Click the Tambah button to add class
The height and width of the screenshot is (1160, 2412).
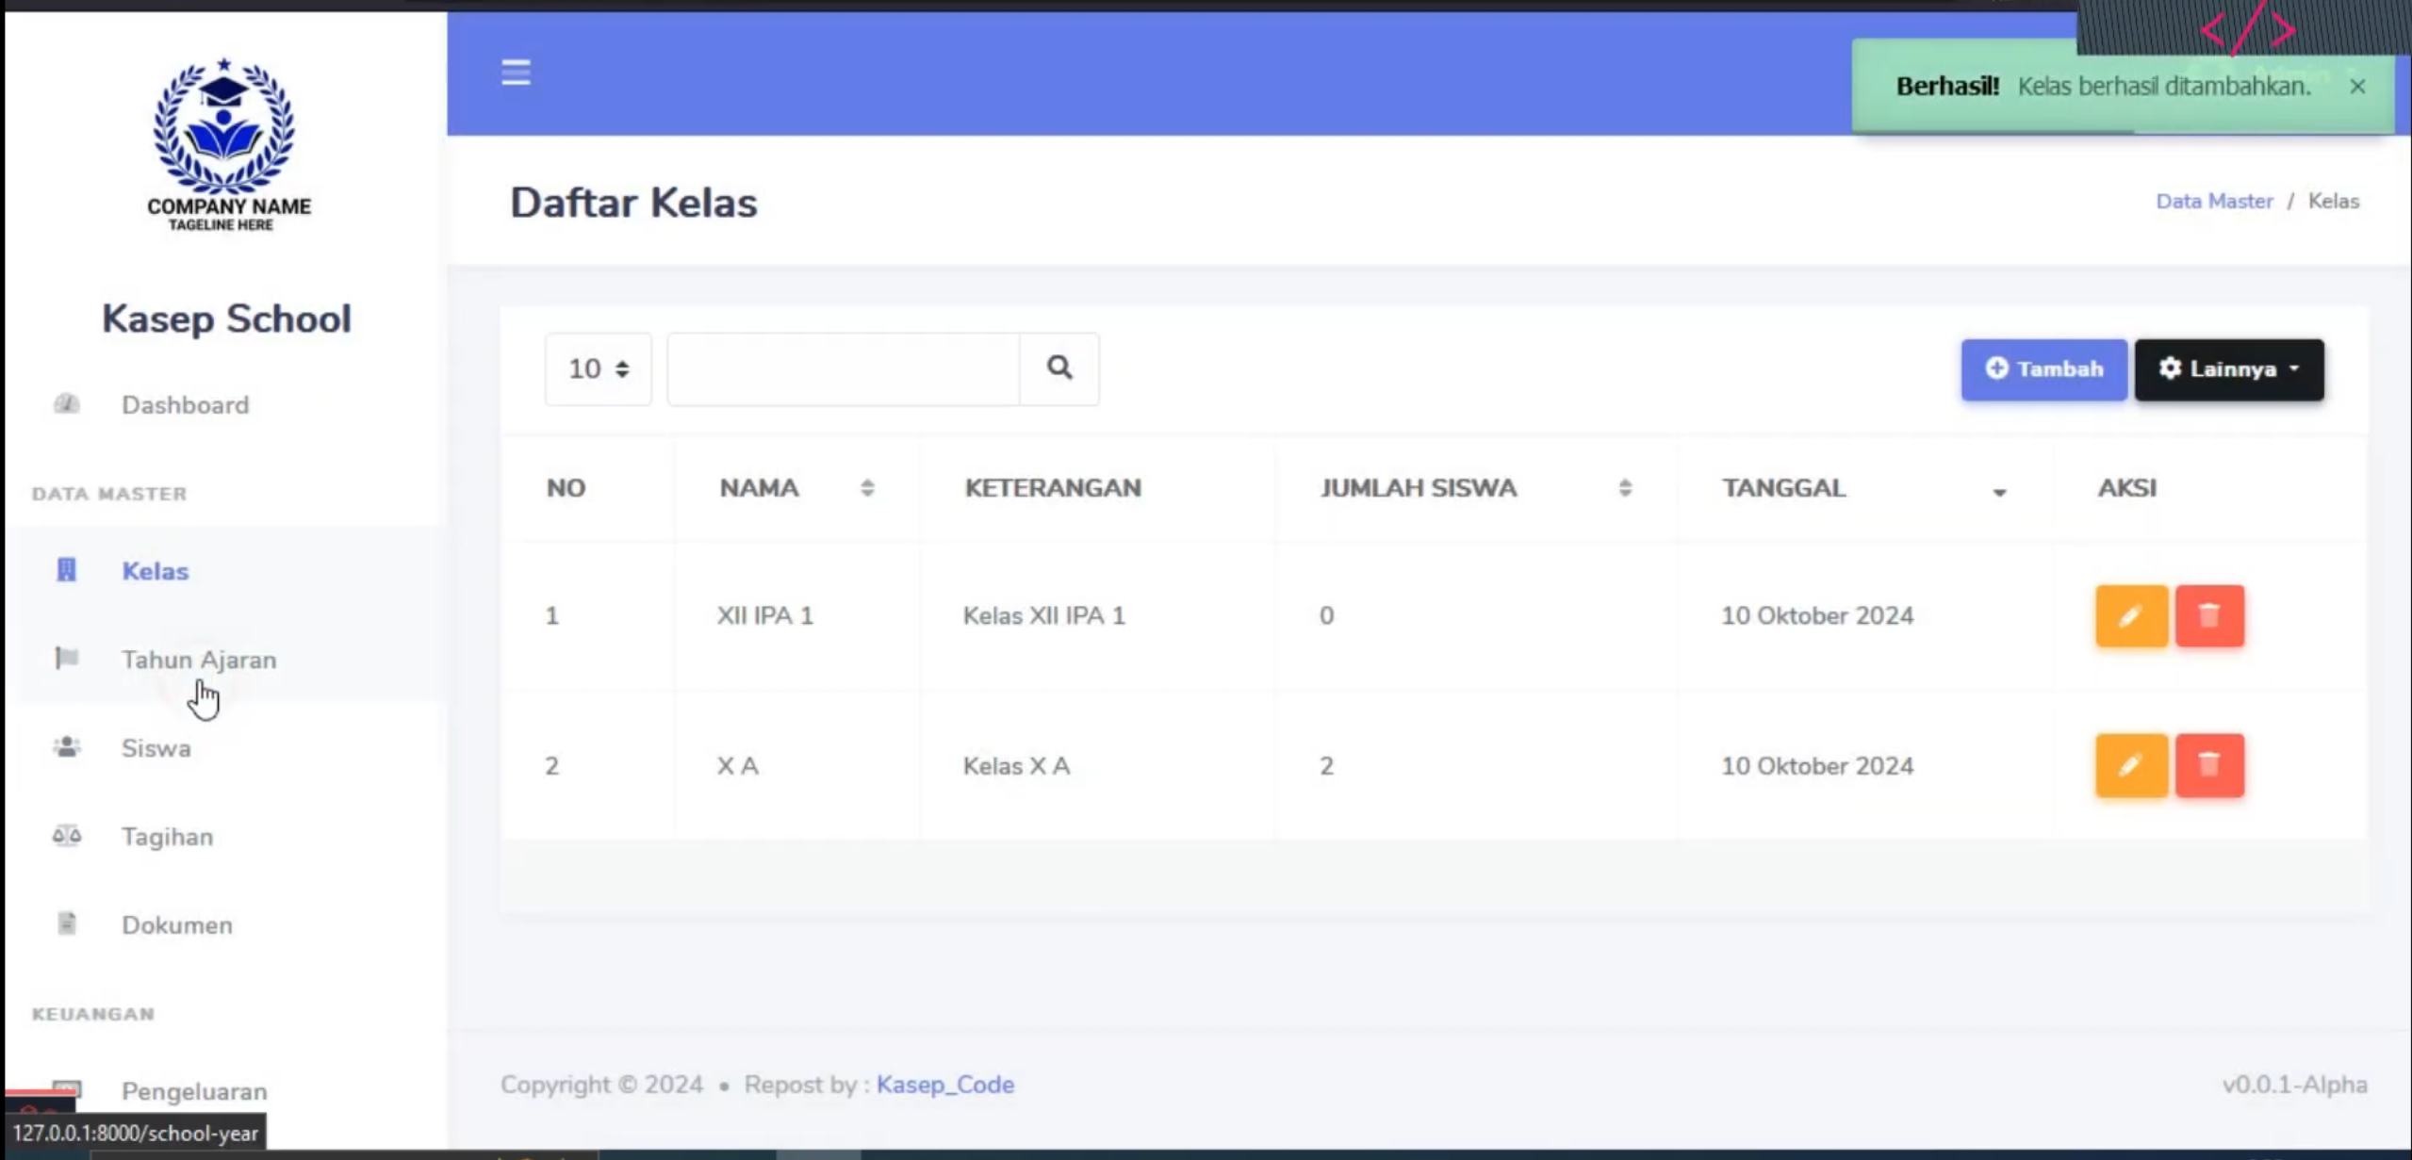click(2043, 369)
